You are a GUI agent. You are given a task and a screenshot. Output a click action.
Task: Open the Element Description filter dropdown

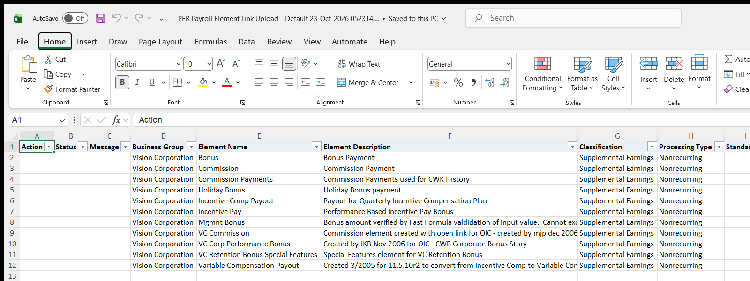tap(572, 147)
